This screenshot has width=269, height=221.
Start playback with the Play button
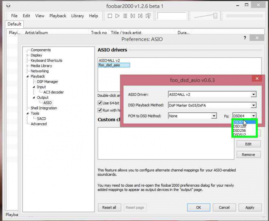(x=118, y=16)
